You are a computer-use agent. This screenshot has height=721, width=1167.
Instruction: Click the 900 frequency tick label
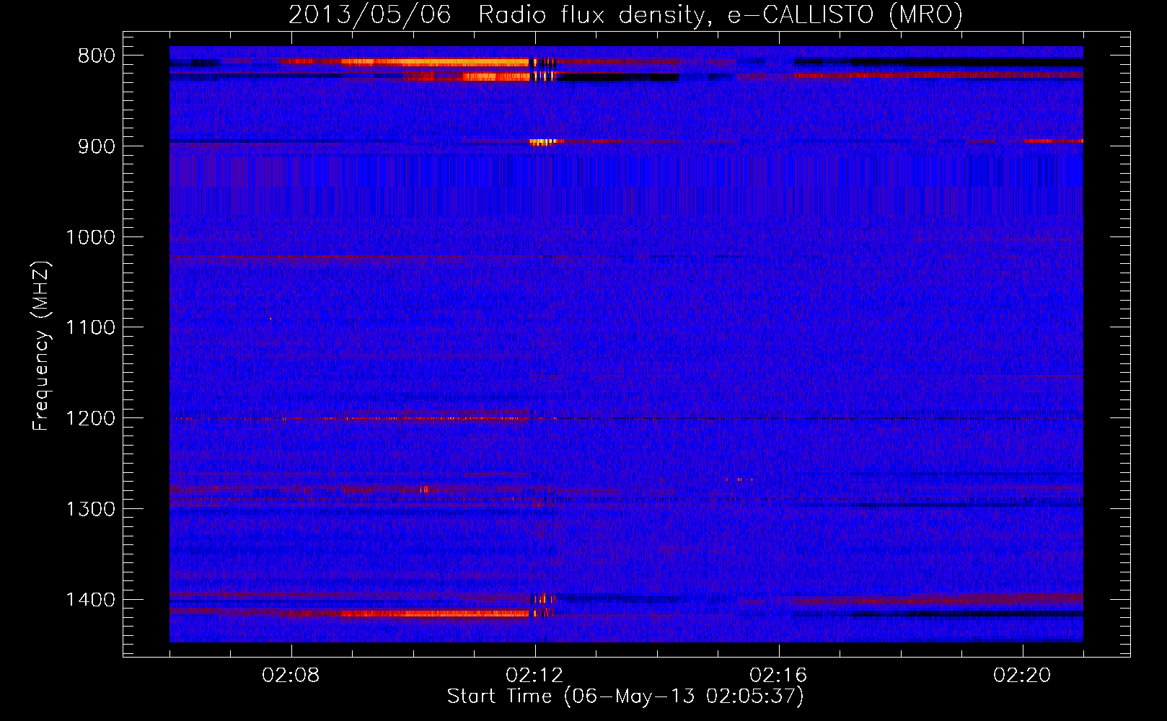click(96, 146)
